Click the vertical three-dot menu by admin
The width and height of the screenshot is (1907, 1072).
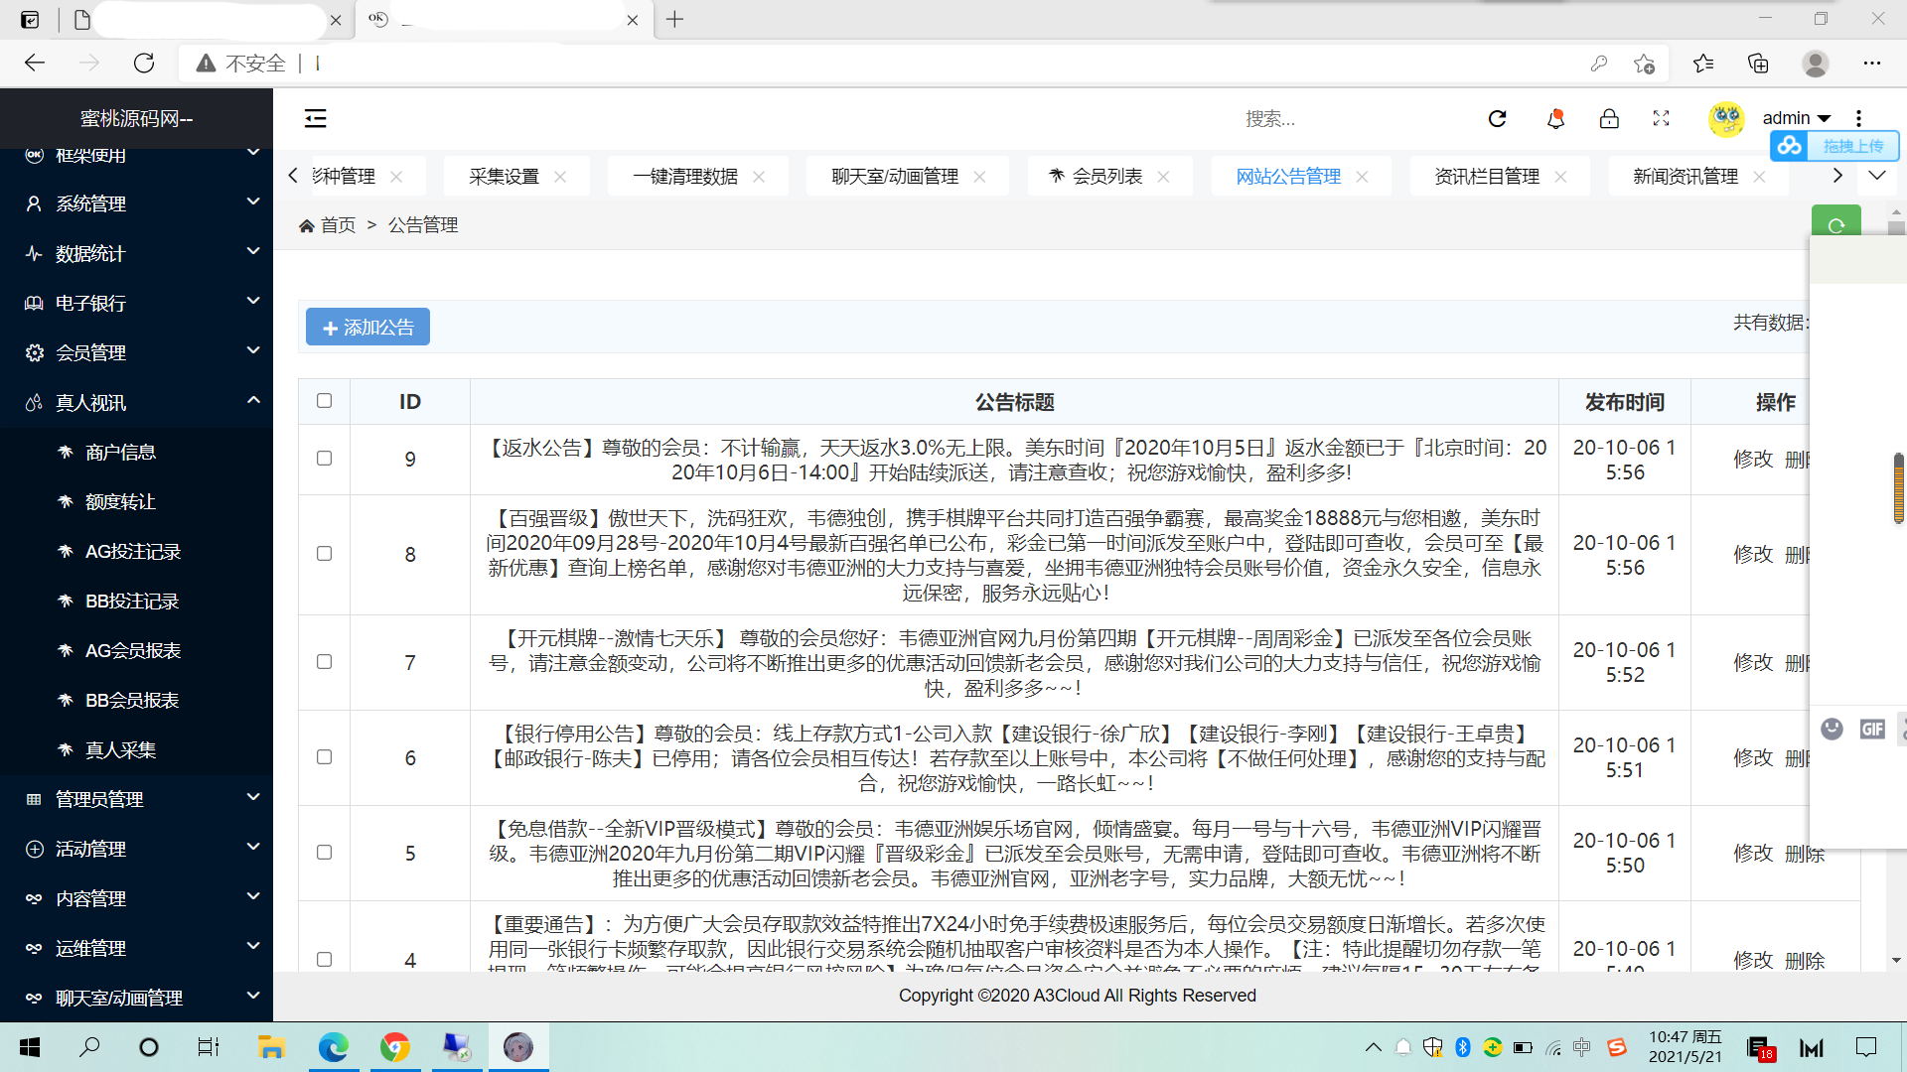(x=1858, y=118)
